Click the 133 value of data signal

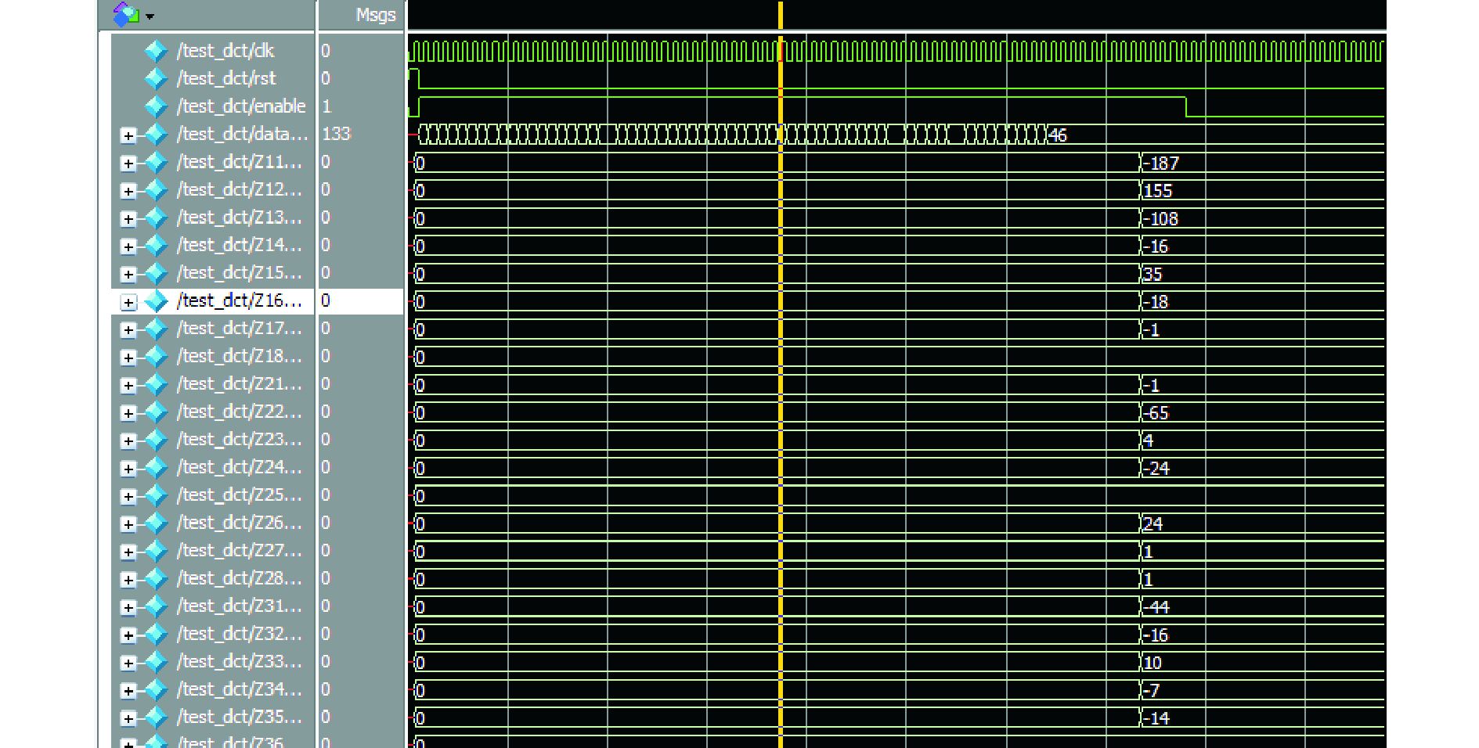(336, 134)
